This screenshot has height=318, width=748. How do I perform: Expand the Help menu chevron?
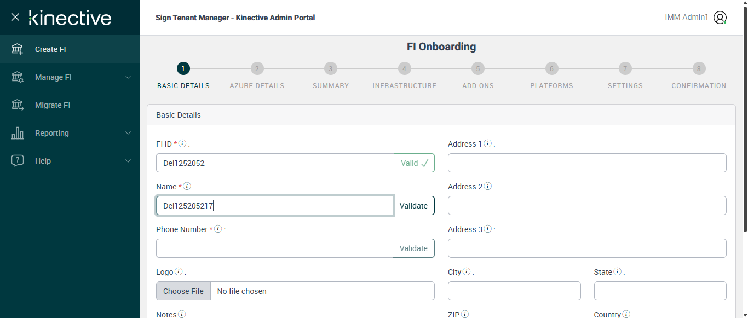coord(128,161)
